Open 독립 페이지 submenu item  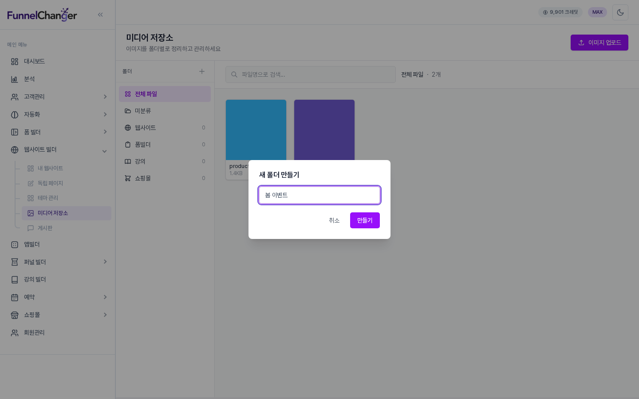(x=67, y=183)
